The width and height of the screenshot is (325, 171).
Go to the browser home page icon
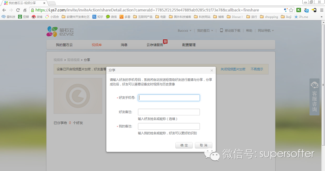click(25, 10)
